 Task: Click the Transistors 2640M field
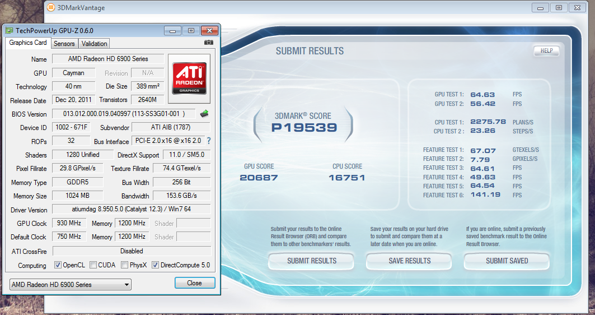[148, 100]
